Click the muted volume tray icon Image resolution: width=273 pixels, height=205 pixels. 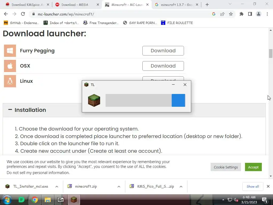click(236, 200)
